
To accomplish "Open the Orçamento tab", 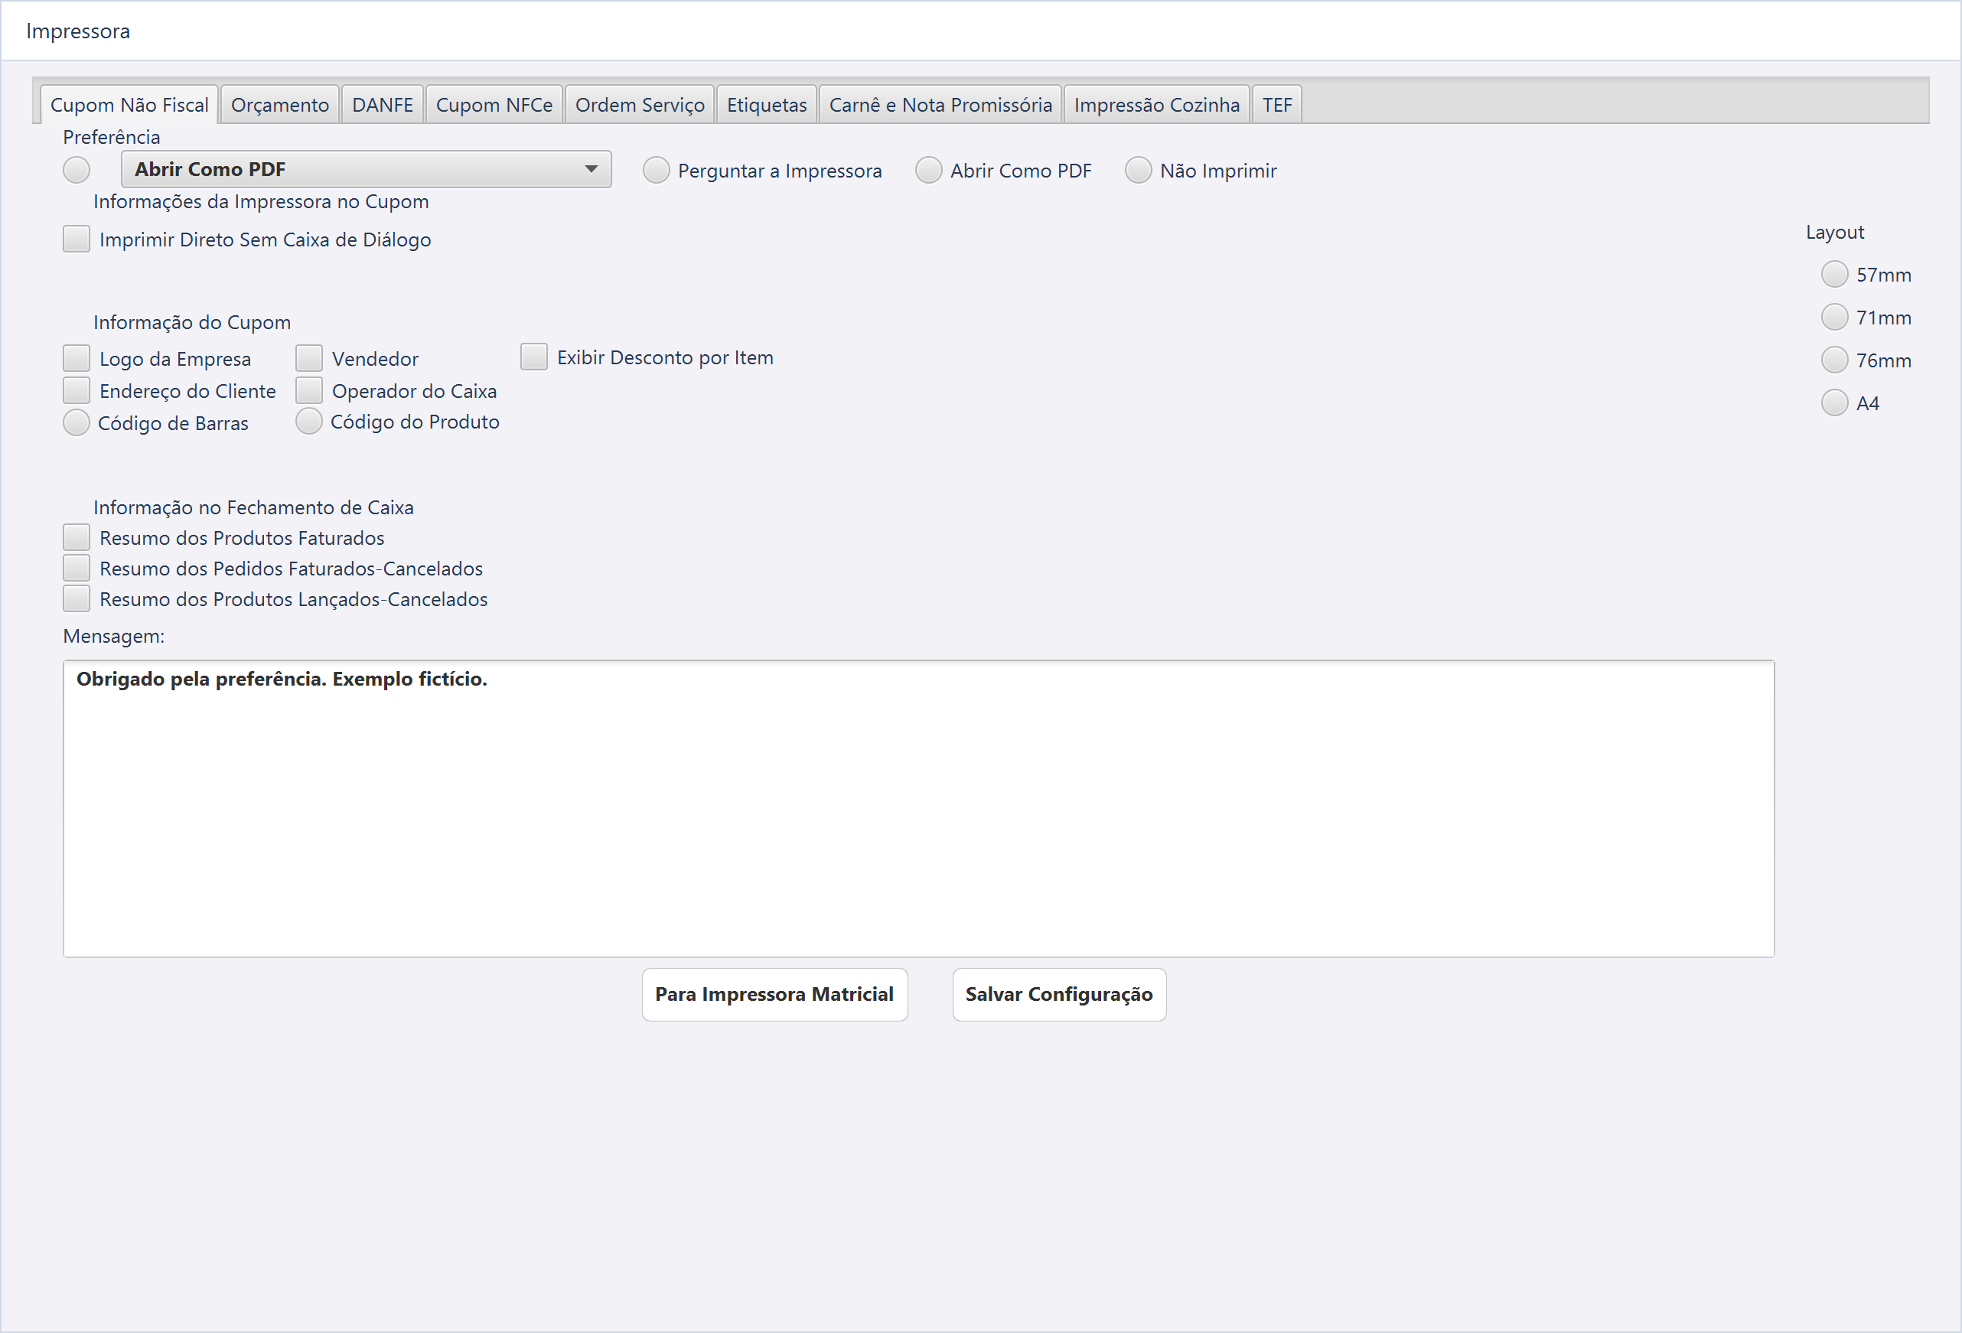I will coord(280,105).
